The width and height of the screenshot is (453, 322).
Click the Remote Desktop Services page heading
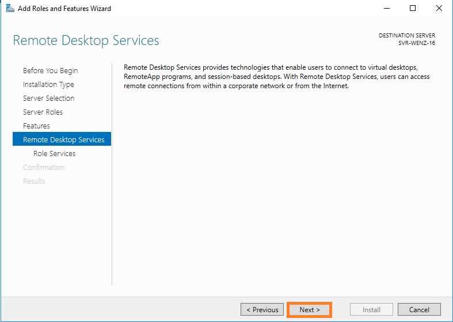86,40
